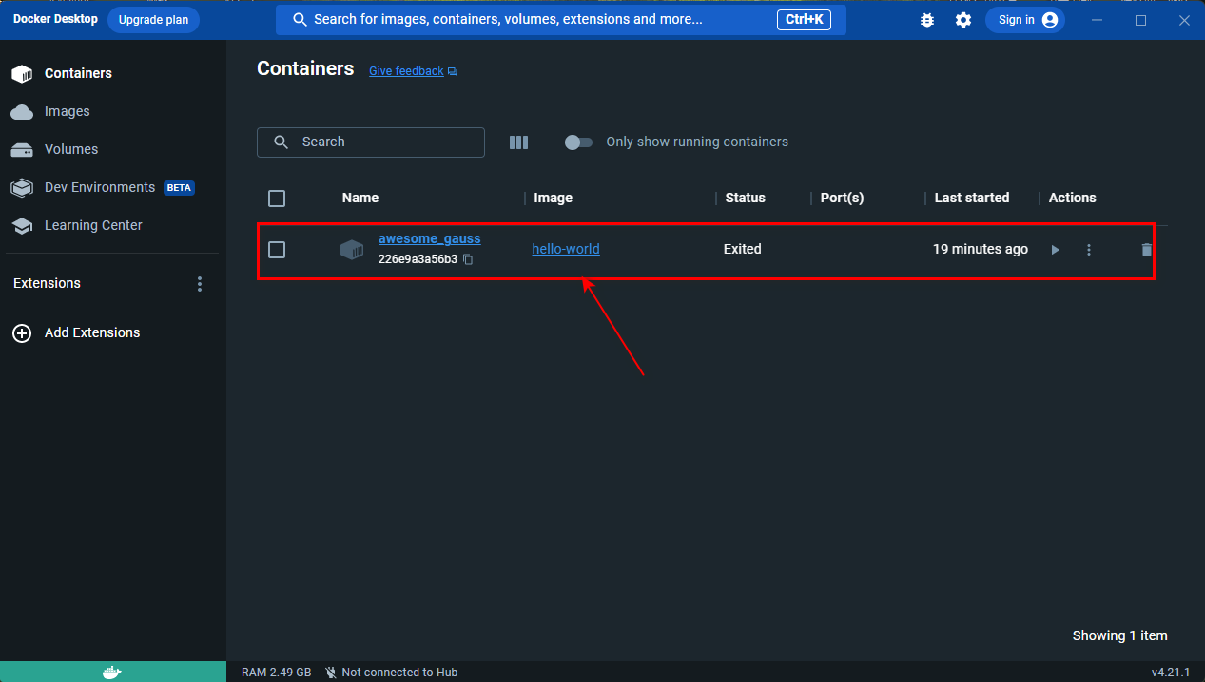Viewport: 1205px width, 682px height.
Task: Sort by the Name column header
Action: [x=360, y=198]
